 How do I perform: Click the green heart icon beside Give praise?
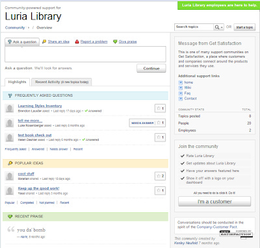point(115,42)
